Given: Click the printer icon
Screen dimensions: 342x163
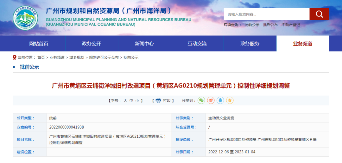Looking at the screenshot, I should (158, 100).
